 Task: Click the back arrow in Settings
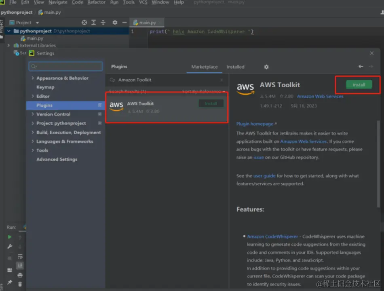pos(361,66)
